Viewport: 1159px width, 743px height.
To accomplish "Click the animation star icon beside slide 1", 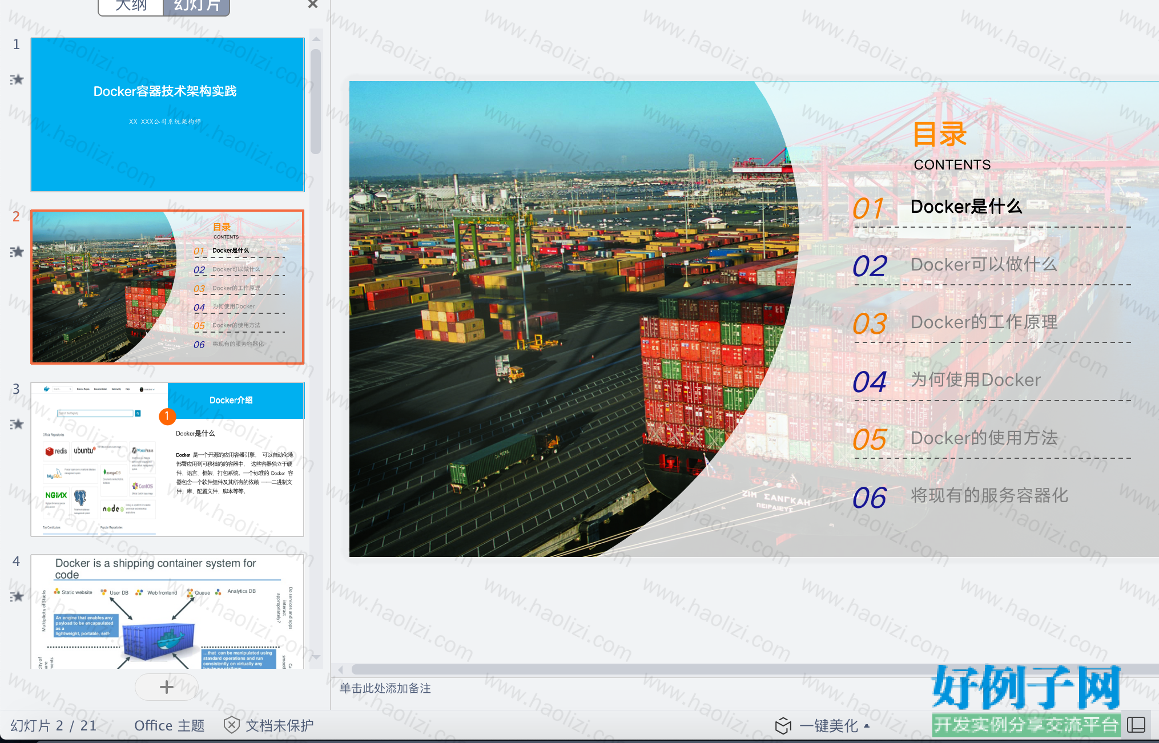I will click(17, 79).
